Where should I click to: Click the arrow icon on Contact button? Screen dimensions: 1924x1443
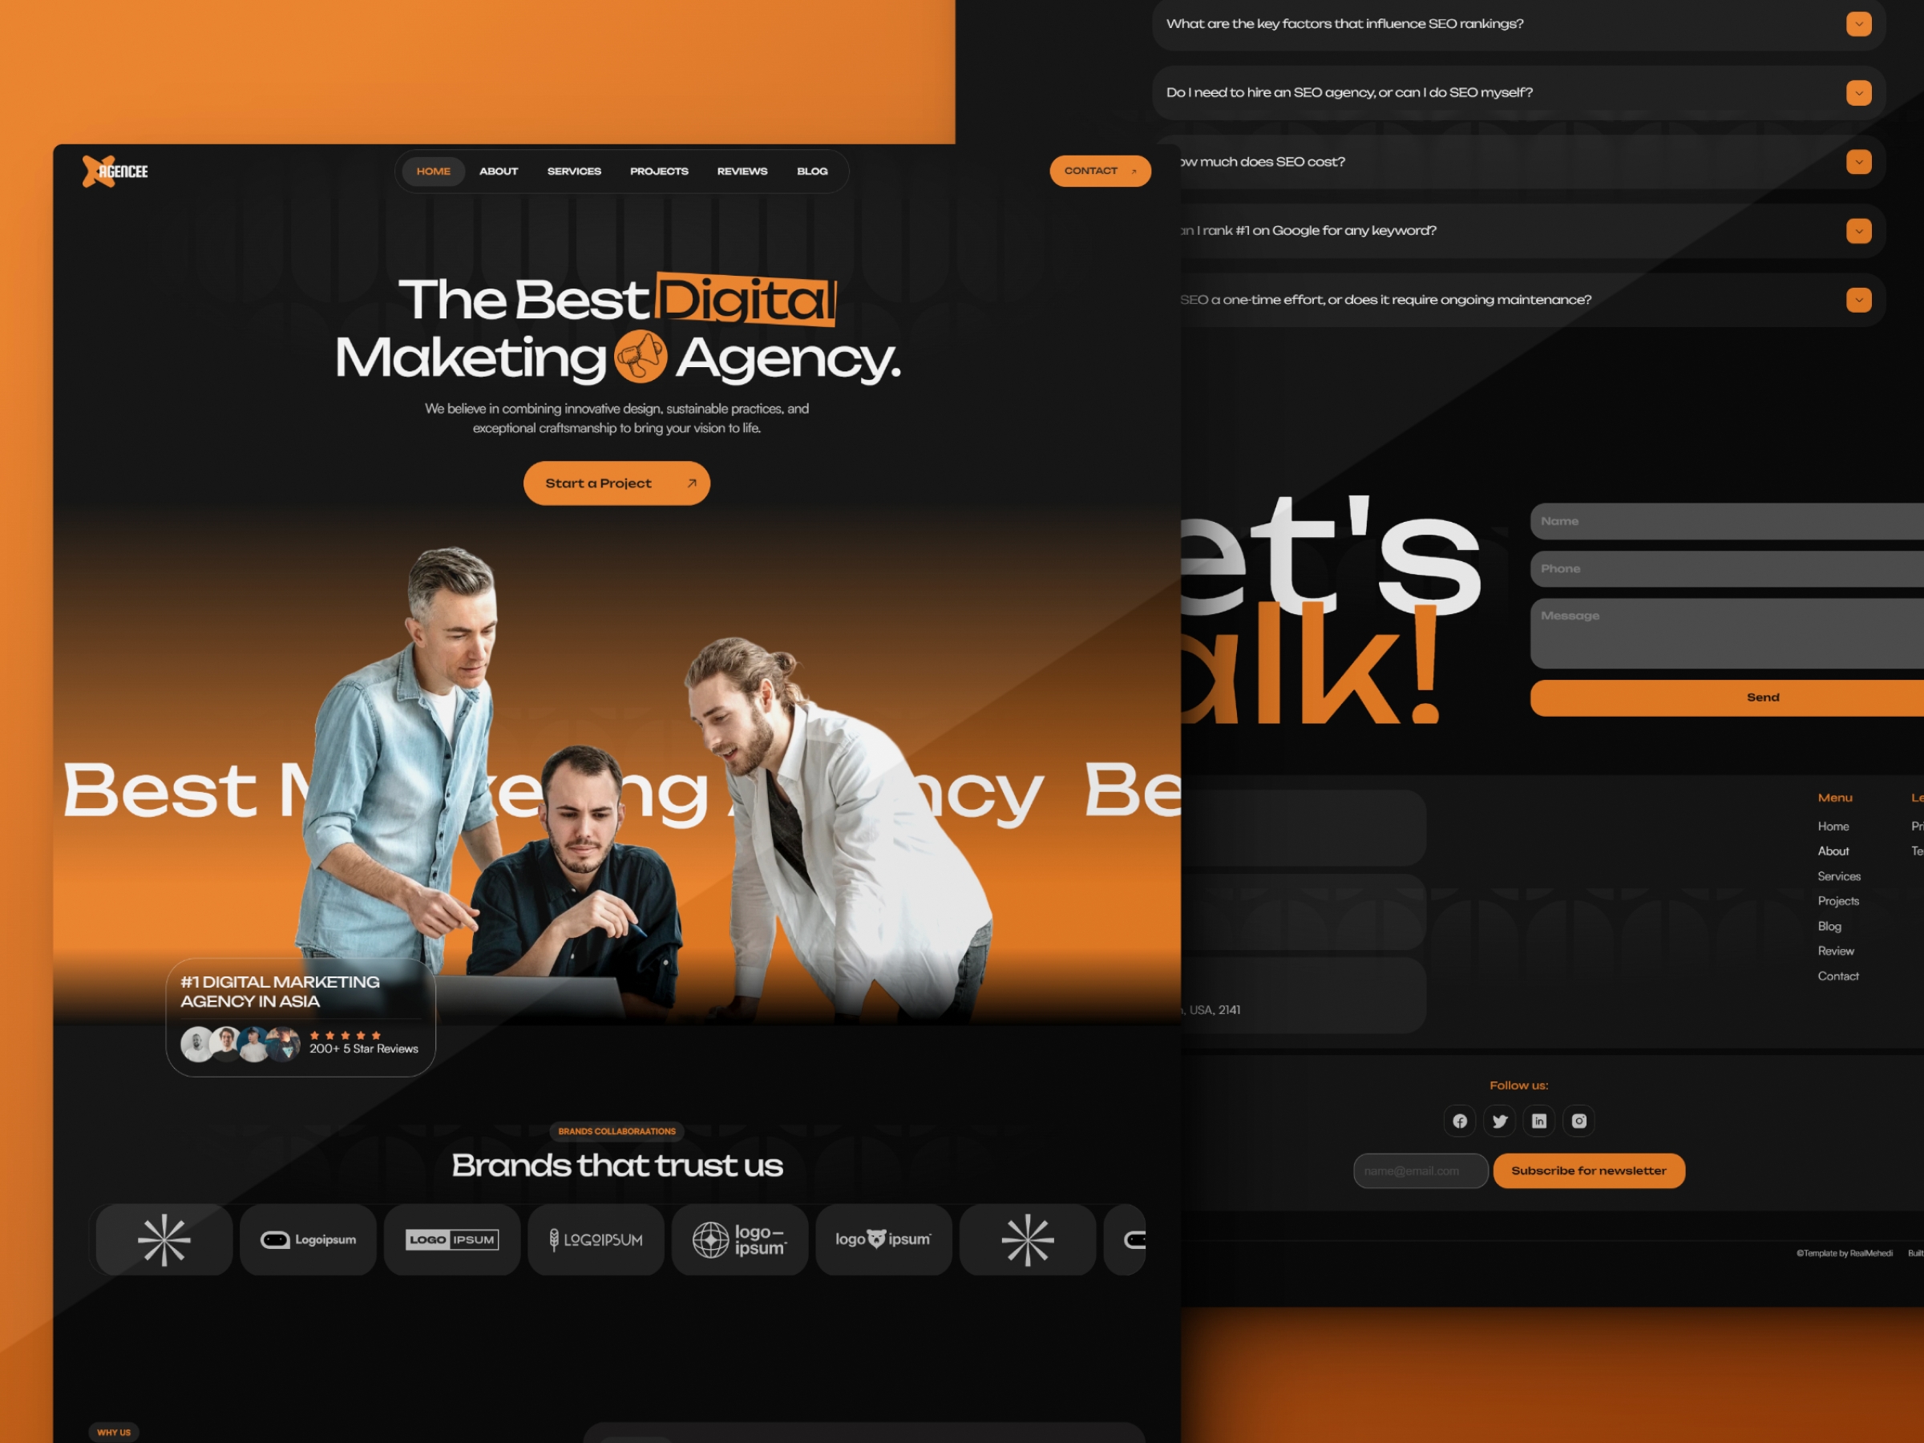[x=1132, y=172]
